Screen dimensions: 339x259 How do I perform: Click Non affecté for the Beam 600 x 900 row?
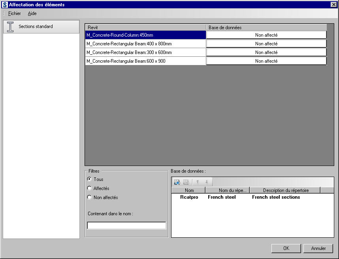pos(266,61)
